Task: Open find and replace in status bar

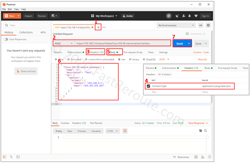Action: pyautogui.click(x=11, y=157)
